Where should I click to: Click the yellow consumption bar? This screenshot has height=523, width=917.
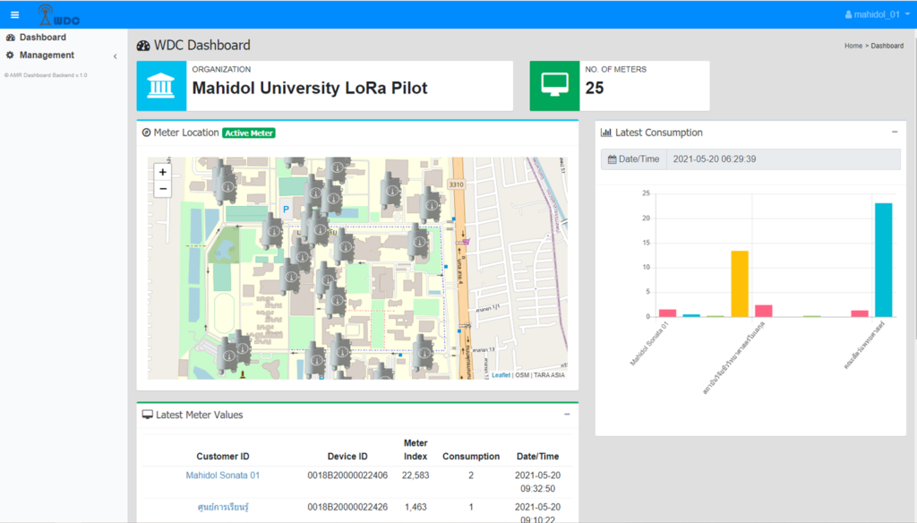(739, 283)
